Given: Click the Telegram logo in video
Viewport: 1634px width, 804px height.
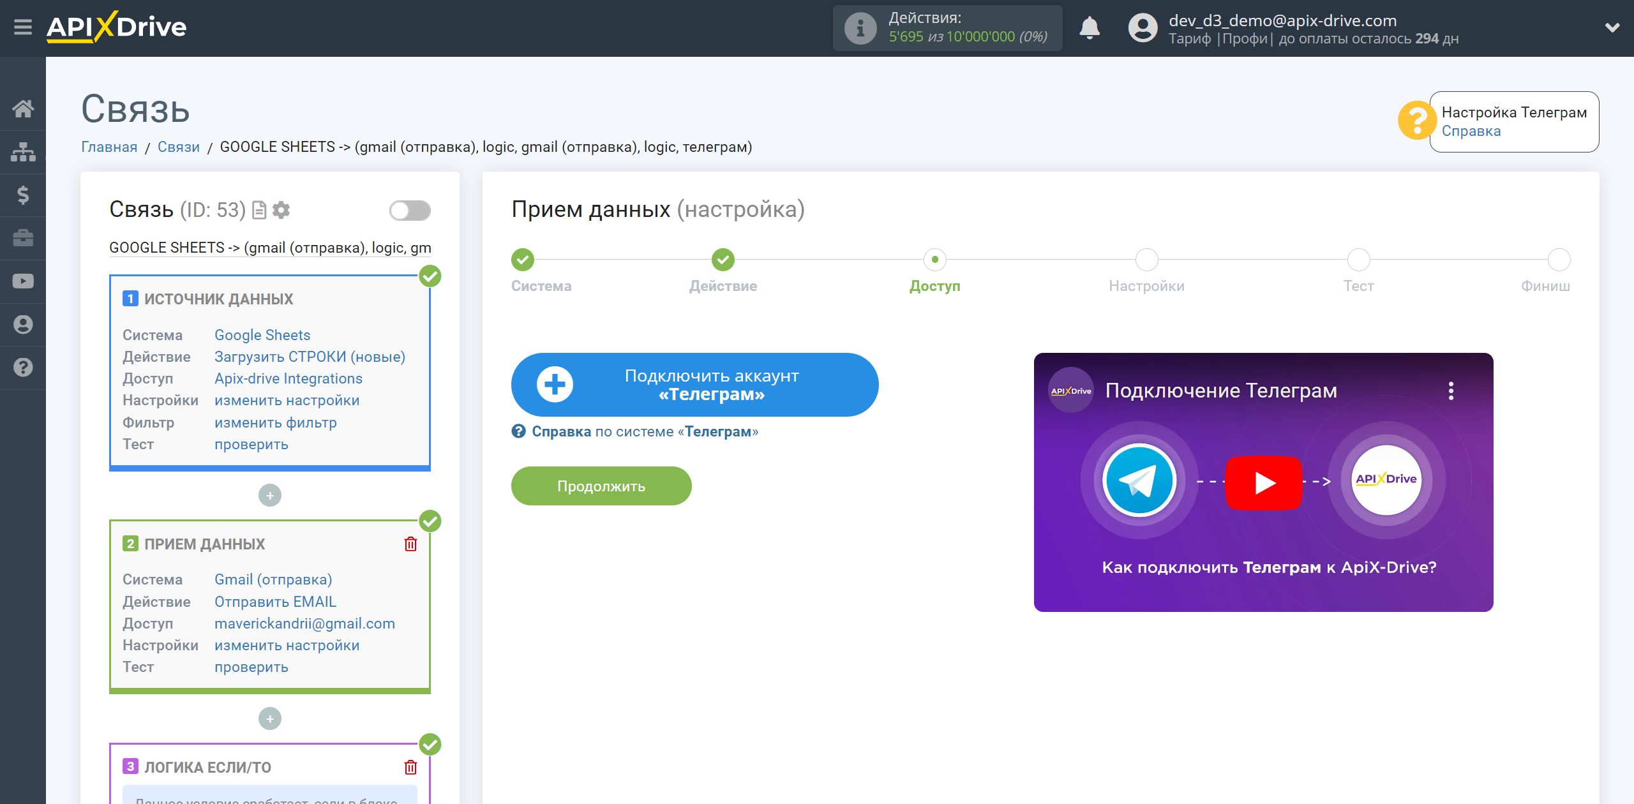Looking at the screenshot, I should (1139, 480).
